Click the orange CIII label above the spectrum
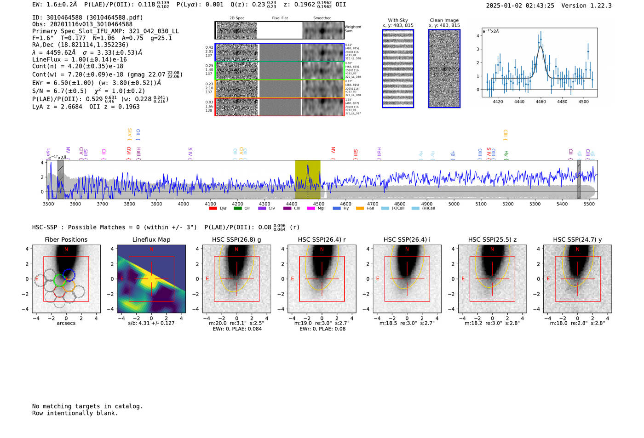 click(x=506, y=135)
